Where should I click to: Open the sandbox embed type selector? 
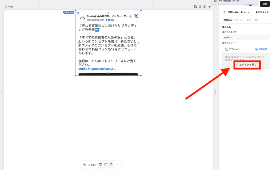[x=246, y=37]
